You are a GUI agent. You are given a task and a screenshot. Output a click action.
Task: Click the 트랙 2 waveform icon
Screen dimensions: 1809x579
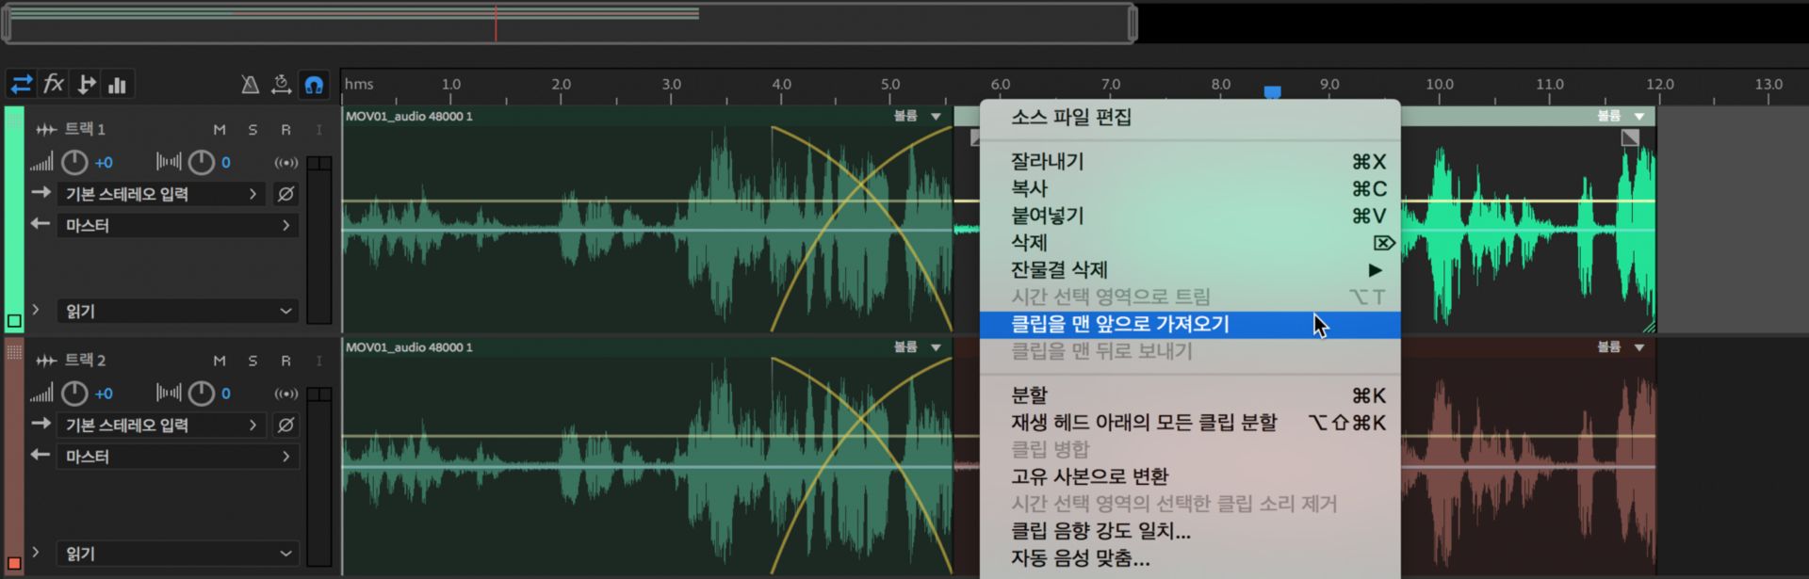pyautogui.click(x=46, y=361)
